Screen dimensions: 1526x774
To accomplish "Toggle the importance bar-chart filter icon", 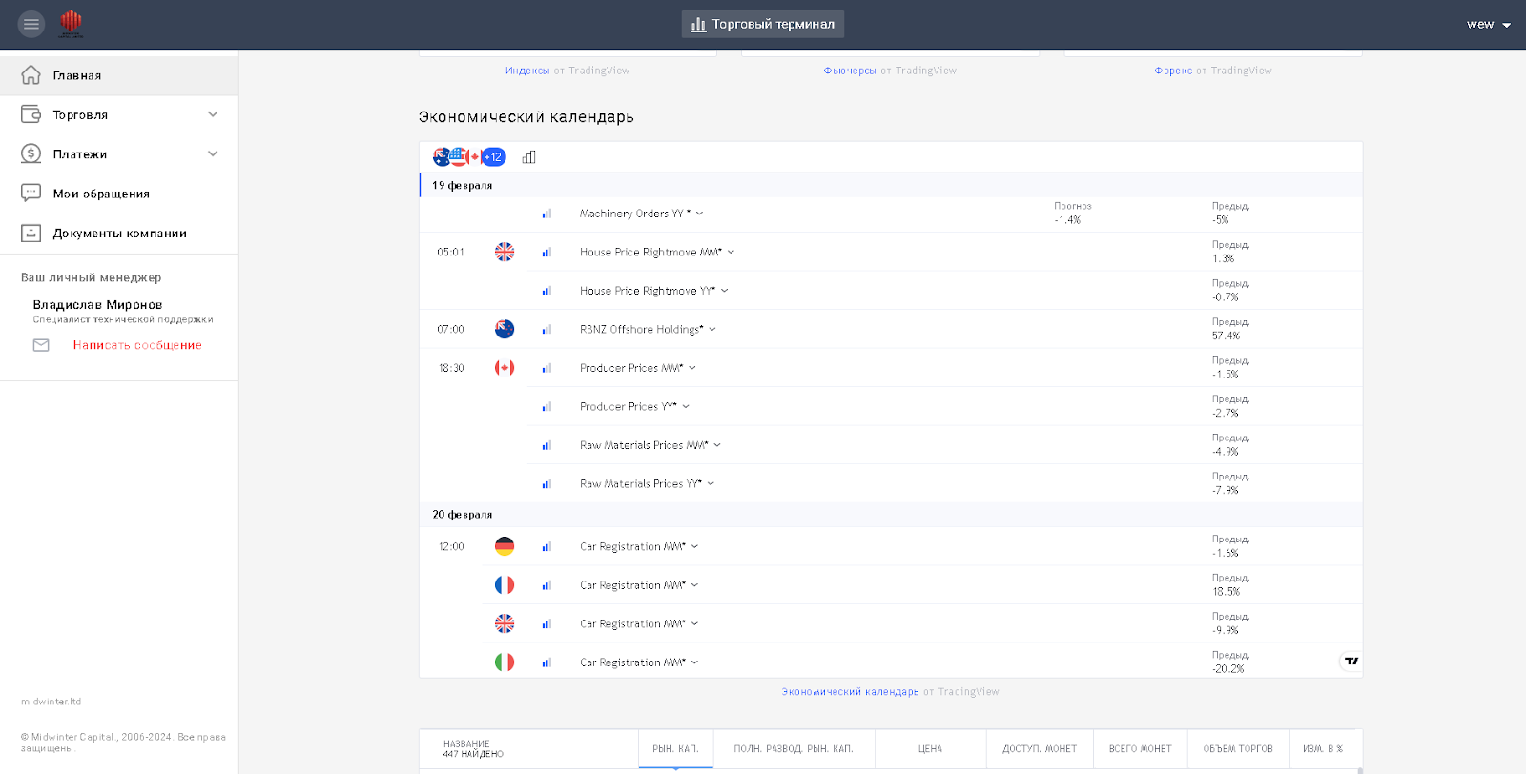I will (x=529, y=157).
